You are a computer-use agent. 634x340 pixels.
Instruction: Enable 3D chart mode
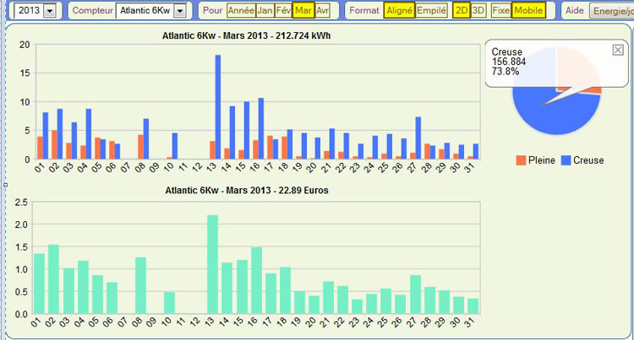coord(479,11)
